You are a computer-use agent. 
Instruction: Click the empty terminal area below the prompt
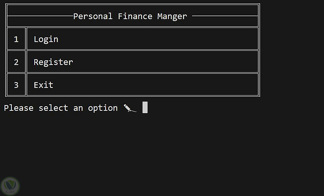coord(162,153)
